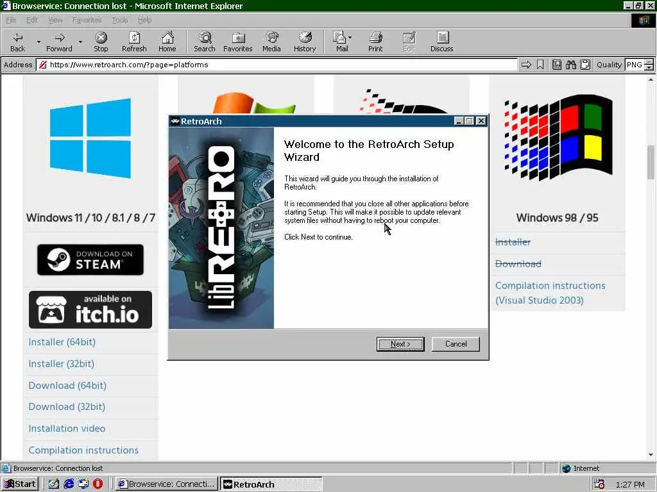This screenshot has height=492, width=657.
Task: Click the binoculars find icon
Action: (570, 65)
